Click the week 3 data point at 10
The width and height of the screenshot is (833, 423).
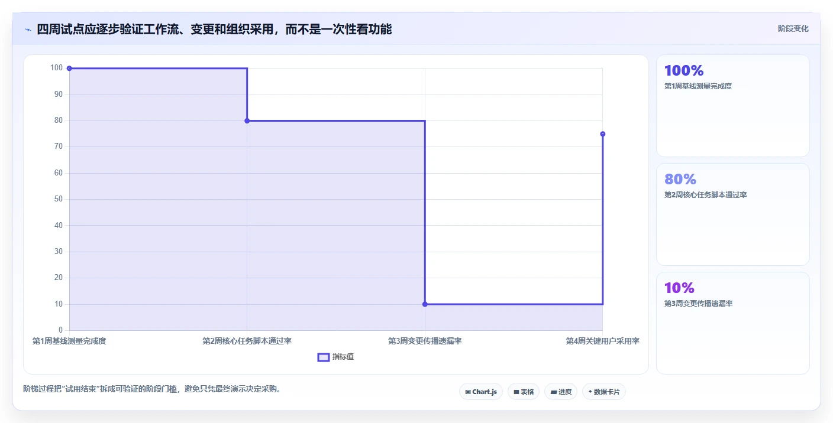click(x=425, y=304)
